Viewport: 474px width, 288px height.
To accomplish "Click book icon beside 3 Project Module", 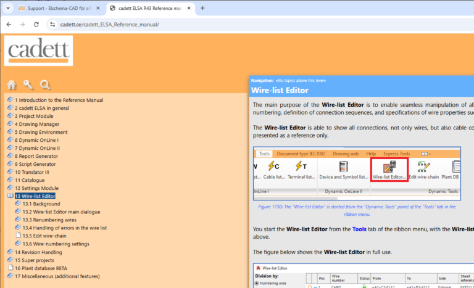I will click(10, 115).
